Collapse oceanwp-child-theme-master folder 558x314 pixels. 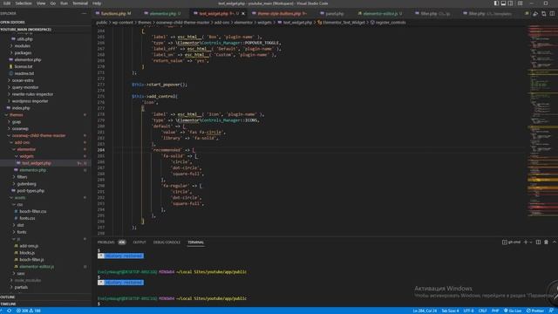(x=38, y=136)
